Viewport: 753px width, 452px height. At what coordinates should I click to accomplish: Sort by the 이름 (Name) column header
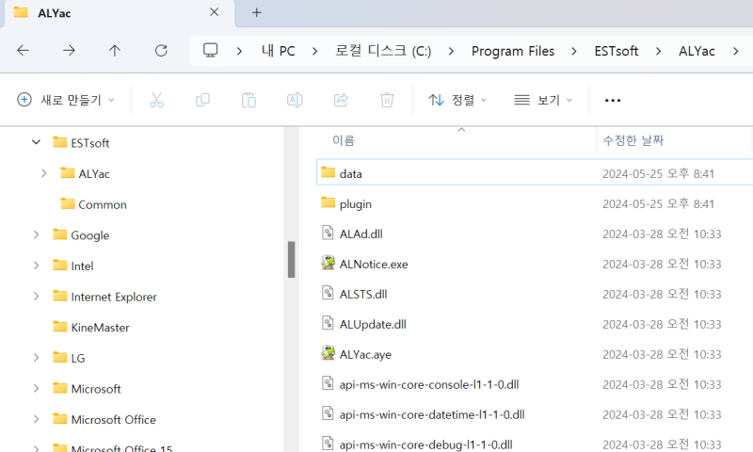[344, 140]
